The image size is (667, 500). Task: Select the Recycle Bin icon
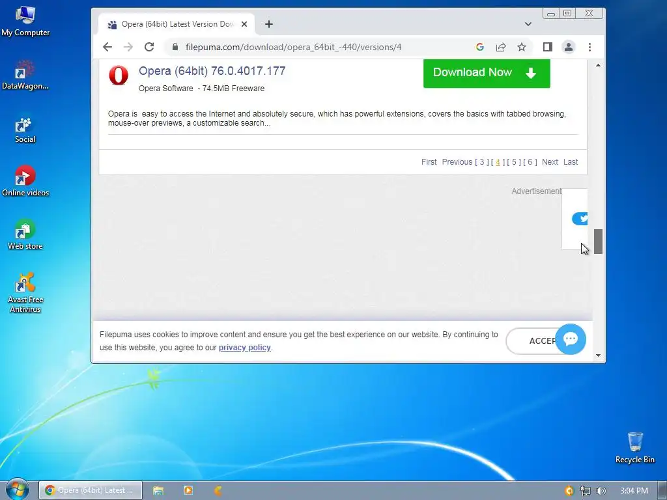click(x=634, y=448)
